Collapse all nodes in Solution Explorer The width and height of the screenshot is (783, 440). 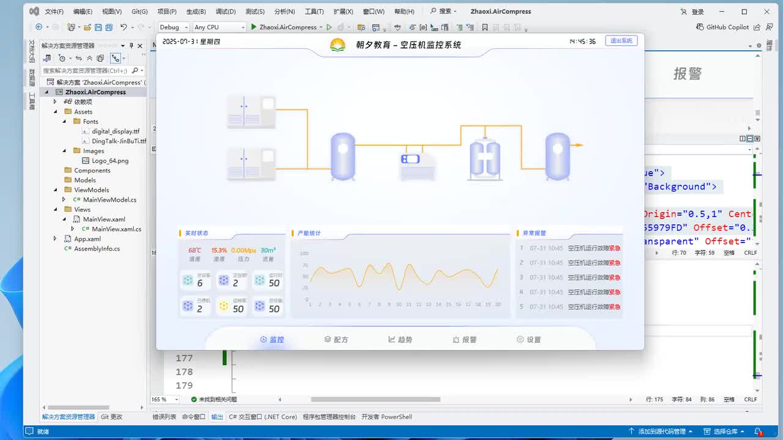click(x=89, y=58)
